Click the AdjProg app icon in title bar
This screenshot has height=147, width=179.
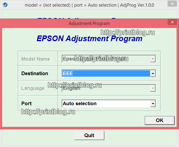click(x=5, y=5)
